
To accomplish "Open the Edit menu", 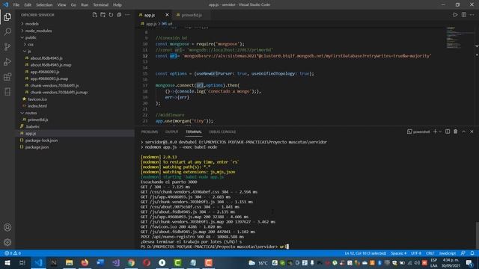I will coord(28,5).
